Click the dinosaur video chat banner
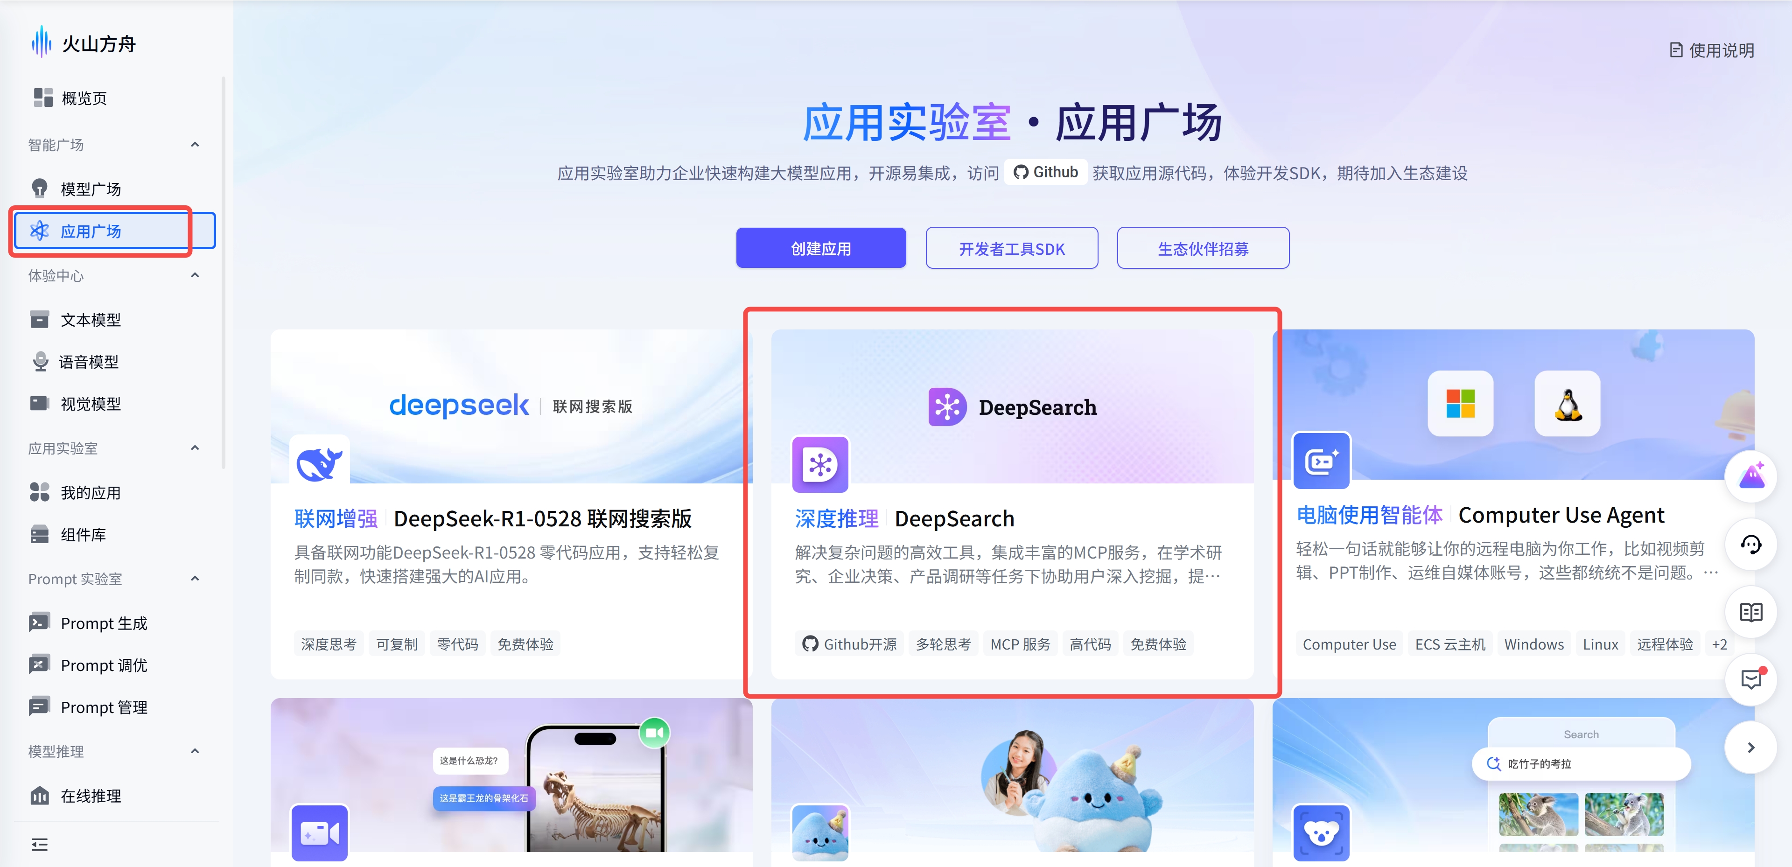This screenshot has width=1792, height=867. [x=511, y=775]
